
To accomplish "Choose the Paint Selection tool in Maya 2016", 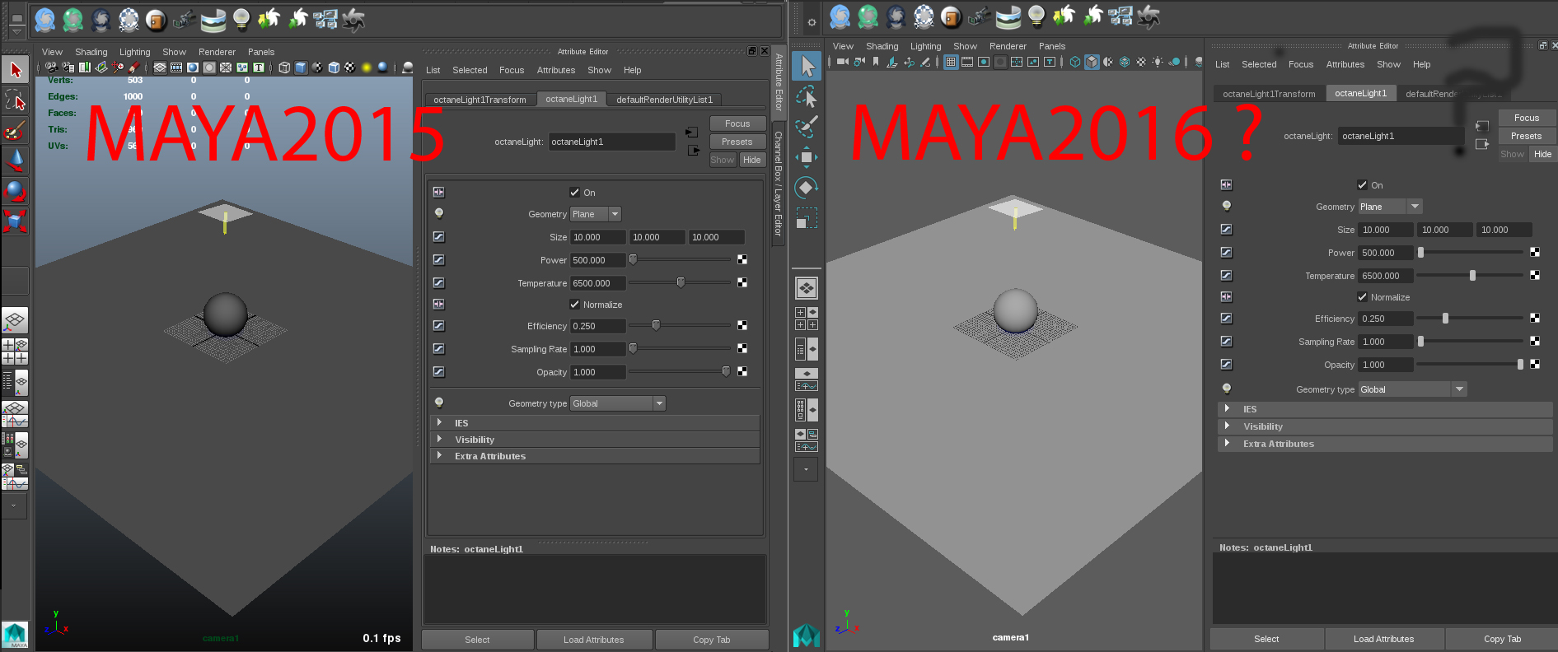I will coord(807,127).
